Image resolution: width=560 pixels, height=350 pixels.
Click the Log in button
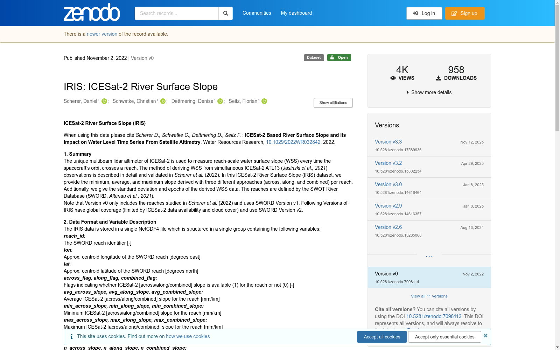tap(424, 13)
